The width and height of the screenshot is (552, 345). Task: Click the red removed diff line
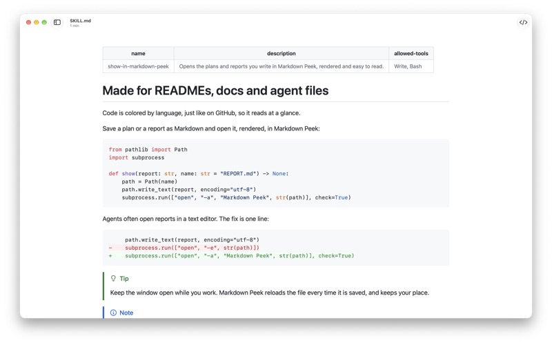[x=184, y=248]
